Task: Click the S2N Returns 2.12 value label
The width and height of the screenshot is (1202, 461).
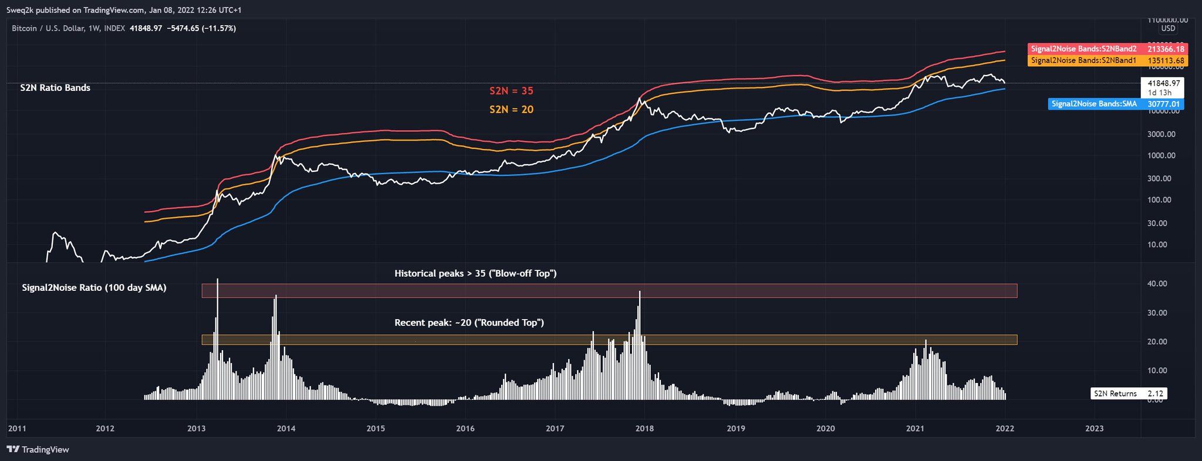Action: [1129, 394]
